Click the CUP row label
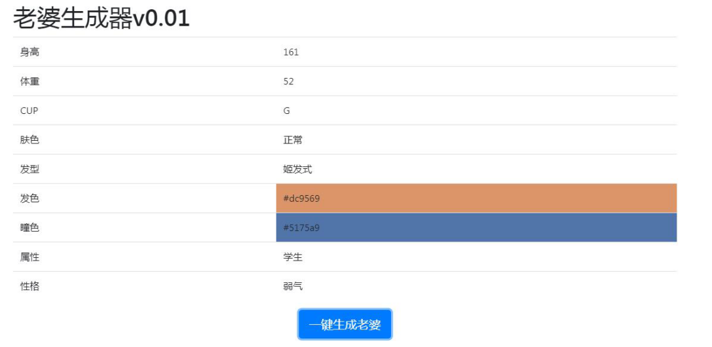The height and width of the screenshot is (347, 712). pos(29,111)
